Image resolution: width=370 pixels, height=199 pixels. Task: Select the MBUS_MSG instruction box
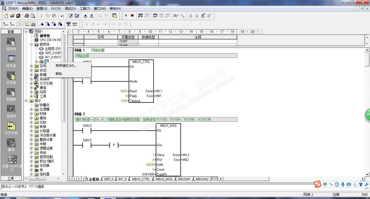coord(168,150)
